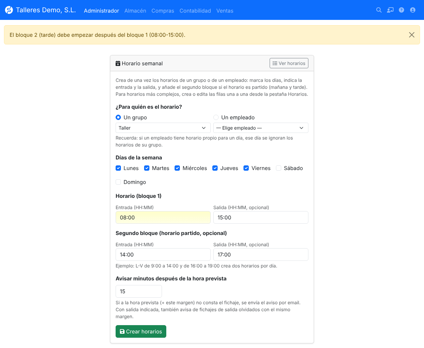Check the Domingo checkbox
Viewport: 424px width, 348px height.
[118, 182]
